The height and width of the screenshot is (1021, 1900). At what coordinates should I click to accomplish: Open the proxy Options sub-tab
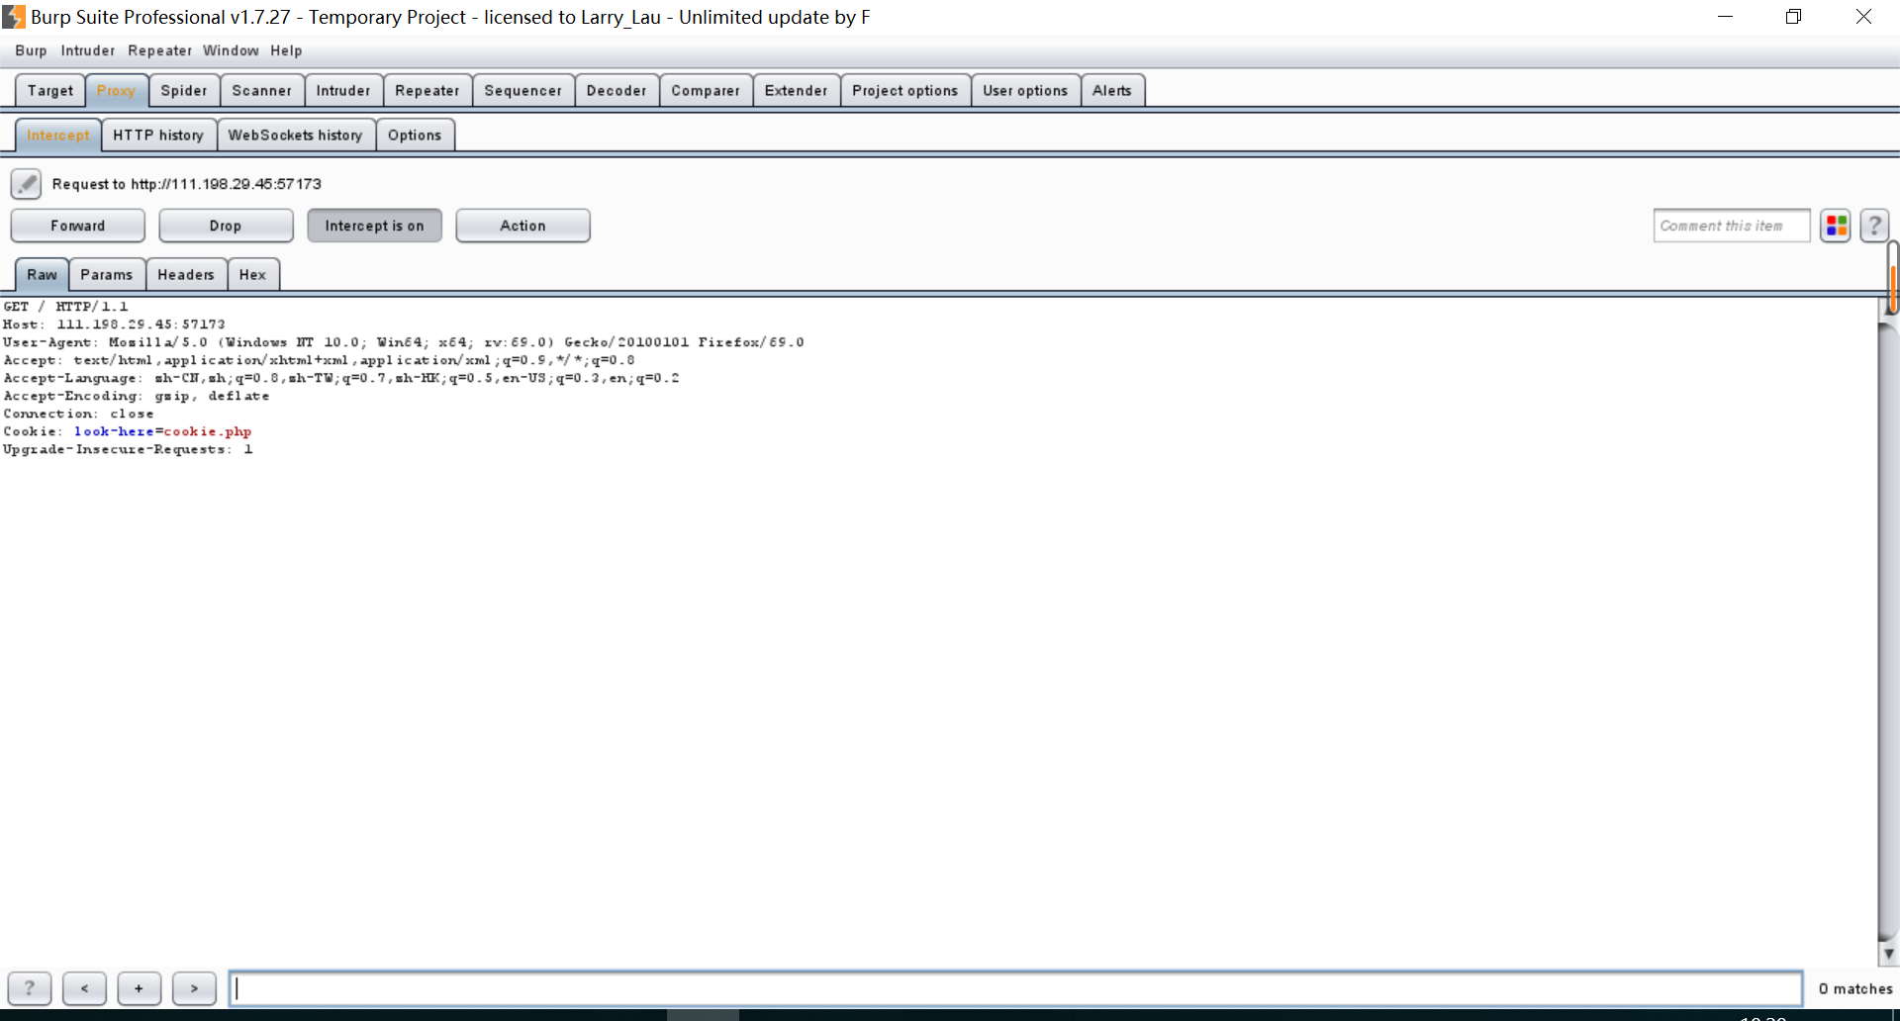[x=415, y=135]
